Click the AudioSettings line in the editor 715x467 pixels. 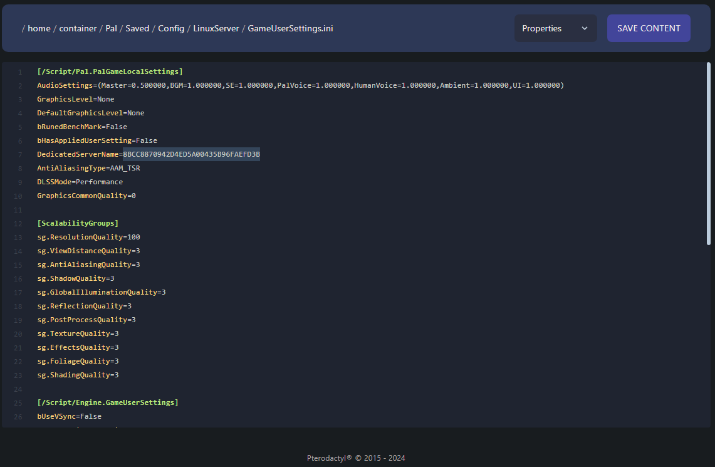(300, 85)
